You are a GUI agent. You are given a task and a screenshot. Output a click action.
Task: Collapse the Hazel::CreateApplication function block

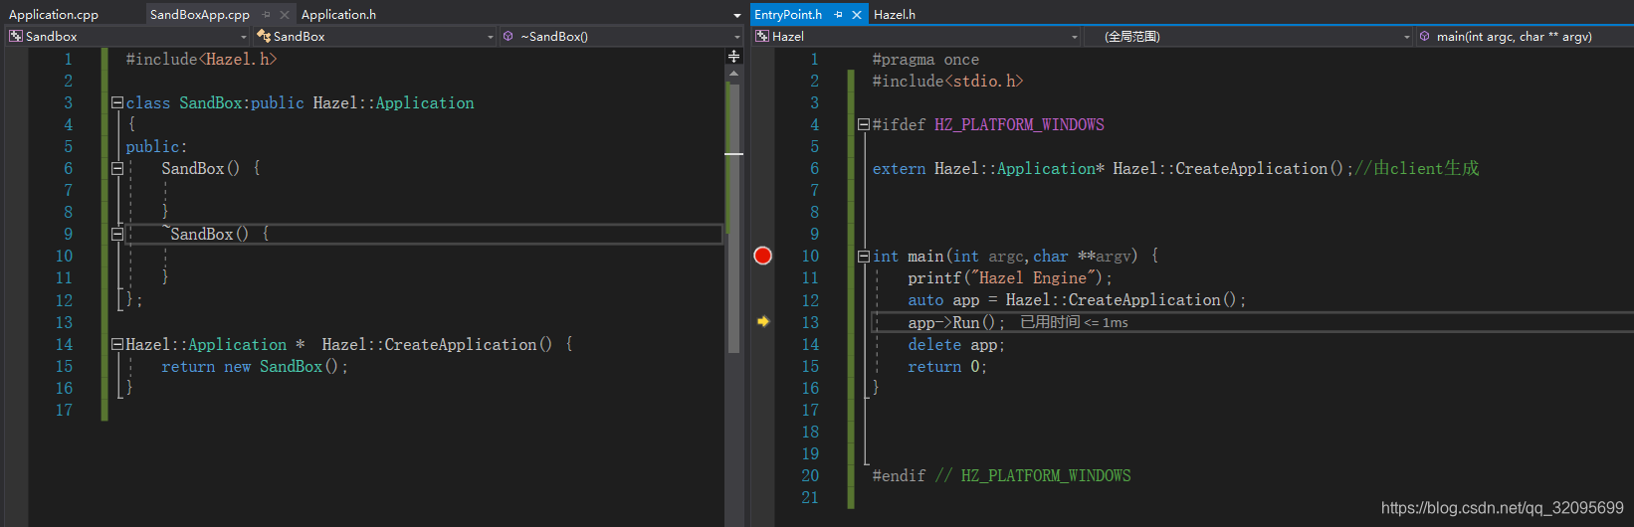(117, 344)
